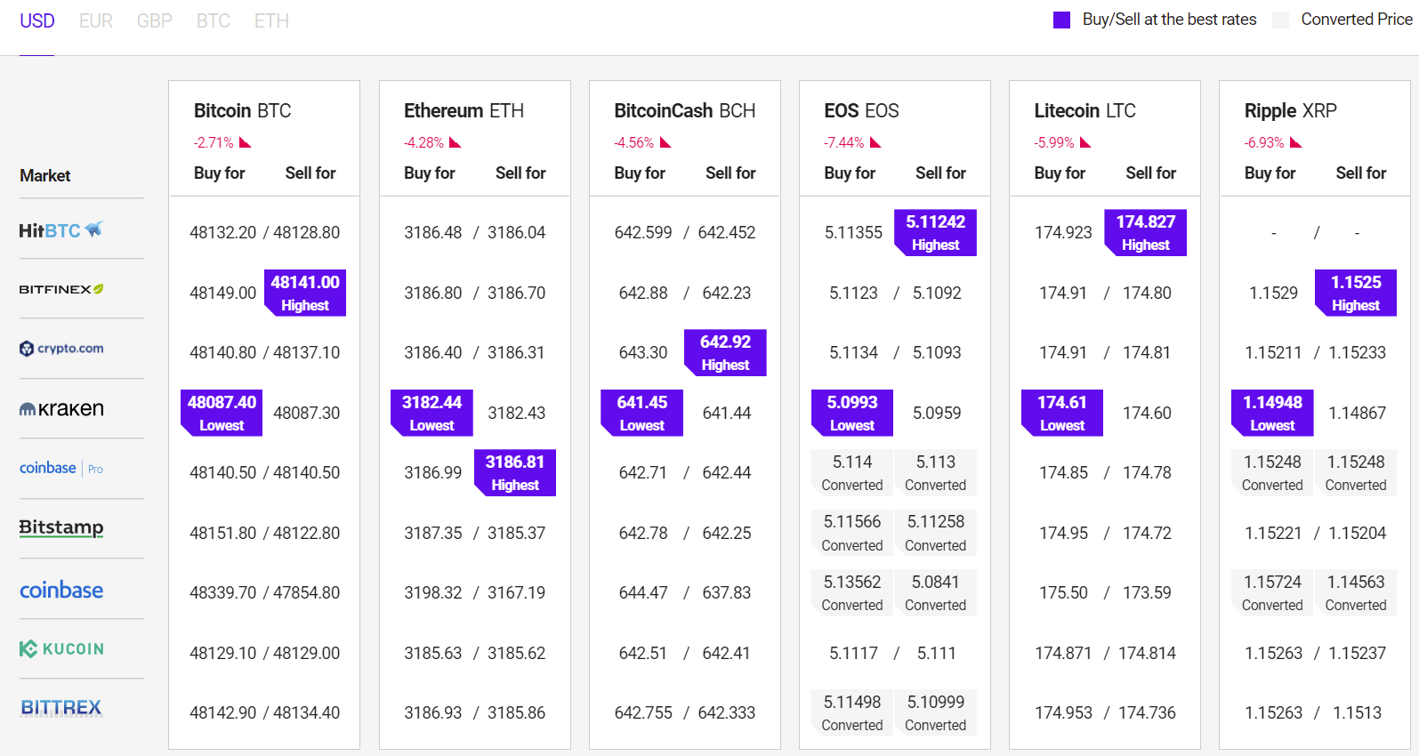This screenshot has width=1419, height=756.
Task: Click the purple Buy/Sell best rates legend swatch
Action: [1061, 20]
